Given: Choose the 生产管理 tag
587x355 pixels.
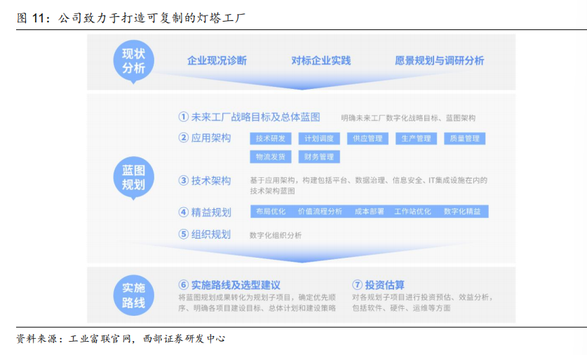Looking at the screenshot, I should click(416, 139).
